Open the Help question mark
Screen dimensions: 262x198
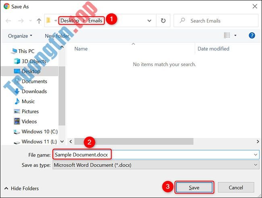point(252,35)
